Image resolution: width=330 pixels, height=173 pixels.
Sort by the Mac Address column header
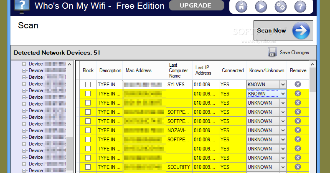point(145,70)
